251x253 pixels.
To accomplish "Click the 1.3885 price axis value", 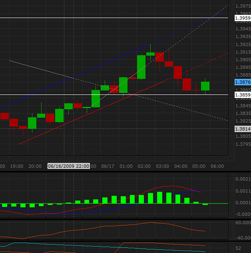I will (x=243, y=75).
